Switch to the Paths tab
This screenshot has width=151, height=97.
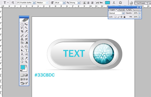(x=130, y=10)
